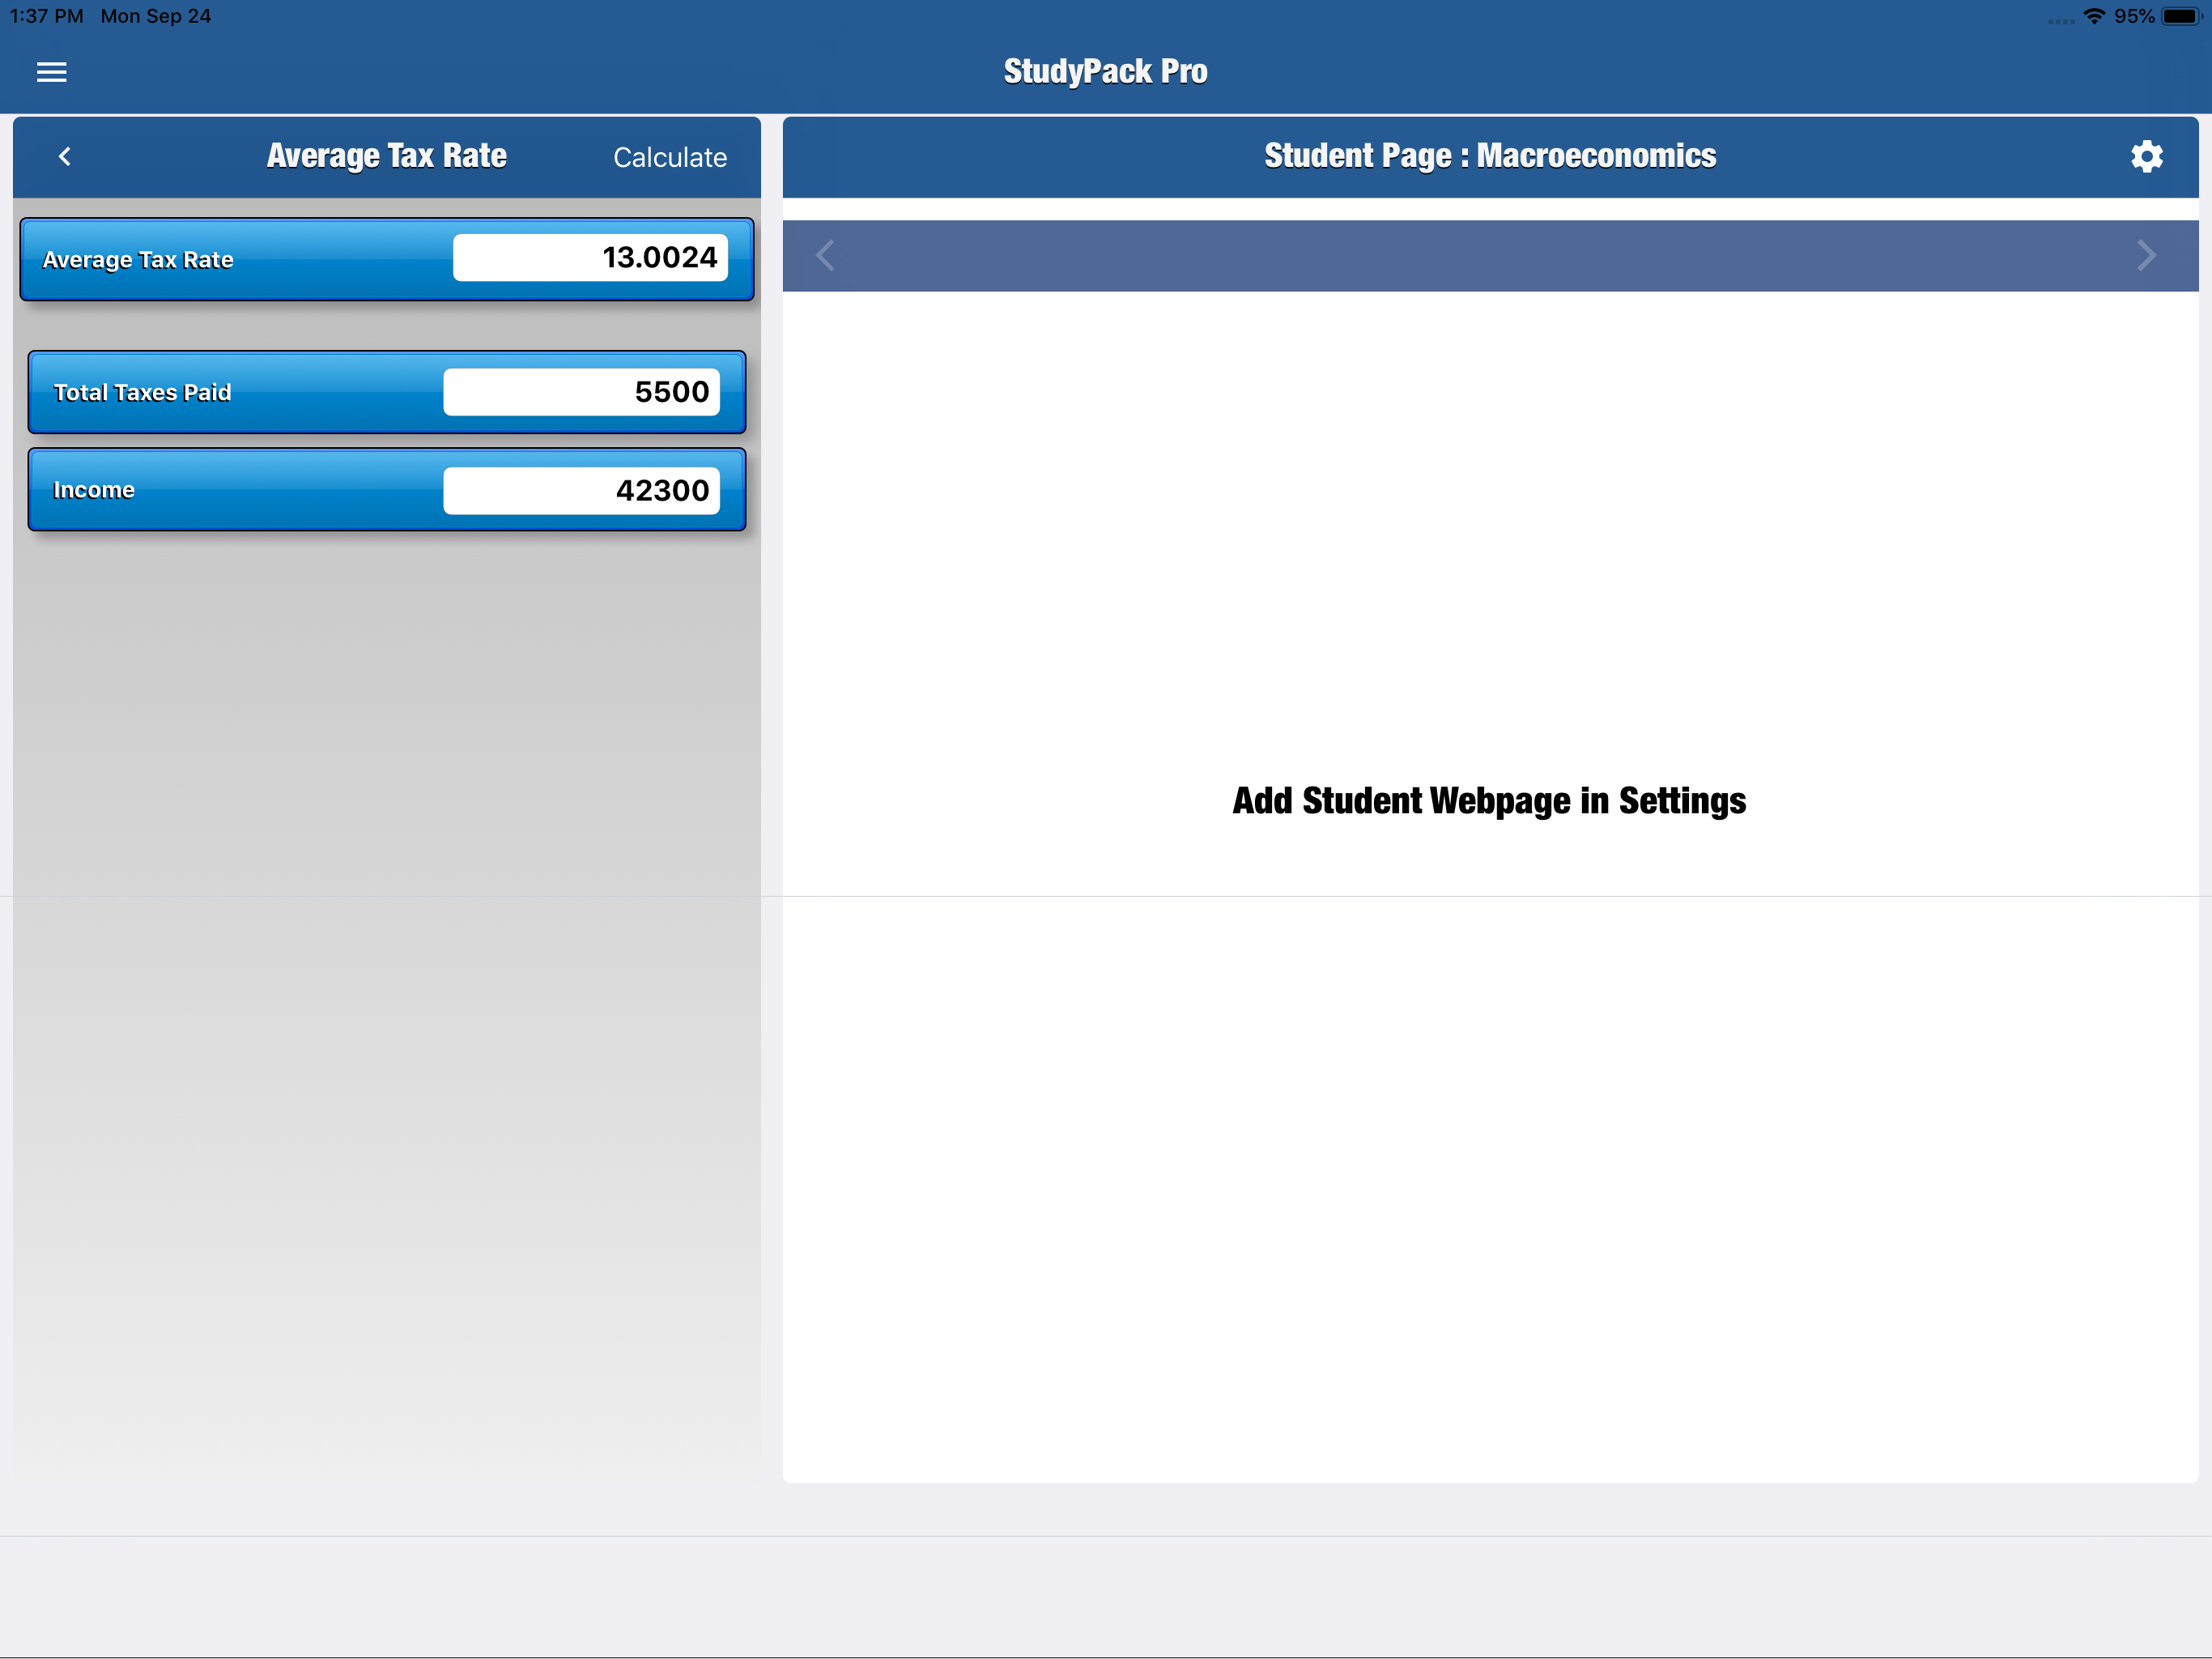The width and height of the screenshot is (2212, 1659).
Task: Open the hamburger menu
Action: [51, 72]
